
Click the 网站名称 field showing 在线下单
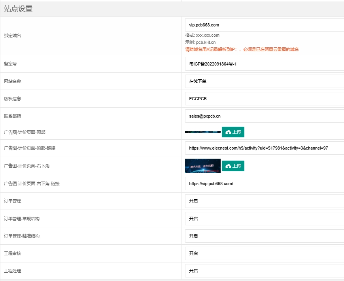(x=264, y=81)
